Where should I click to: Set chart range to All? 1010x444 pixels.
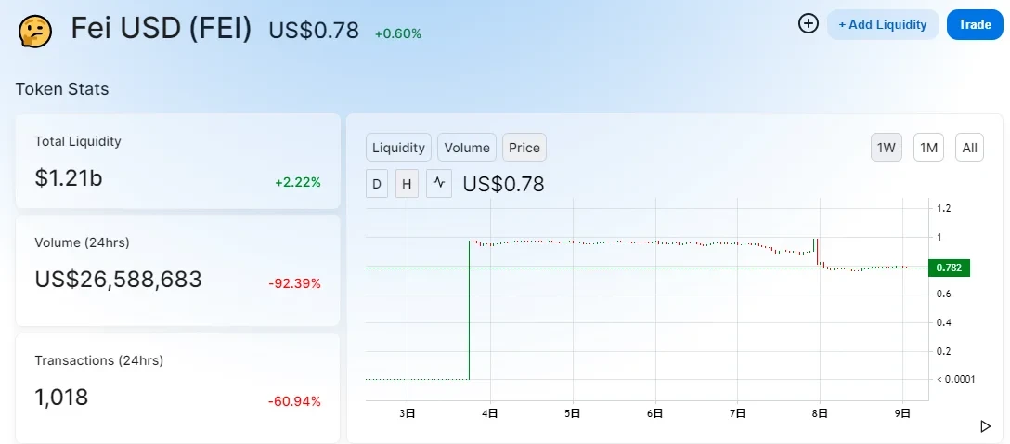click(x=969, y=148)
